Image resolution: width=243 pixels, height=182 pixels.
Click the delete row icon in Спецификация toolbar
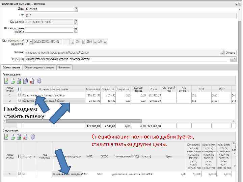click(x=25, y=137)
